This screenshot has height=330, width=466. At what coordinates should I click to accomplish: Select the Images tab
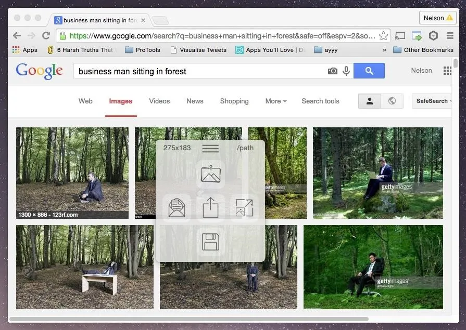coord(121,101)
